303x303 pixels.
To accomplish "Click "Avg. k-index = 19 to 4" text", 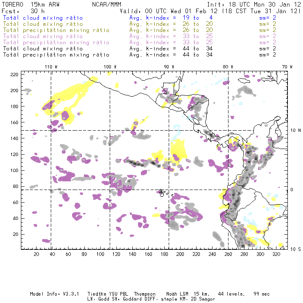I will [x=171, y=18].
